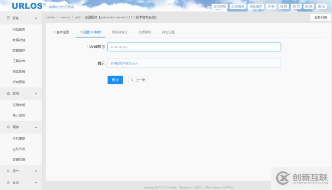Viewport: 332px width, 190px height.
Task: Open the 资源限制 tab
Action: click(144, 32)
